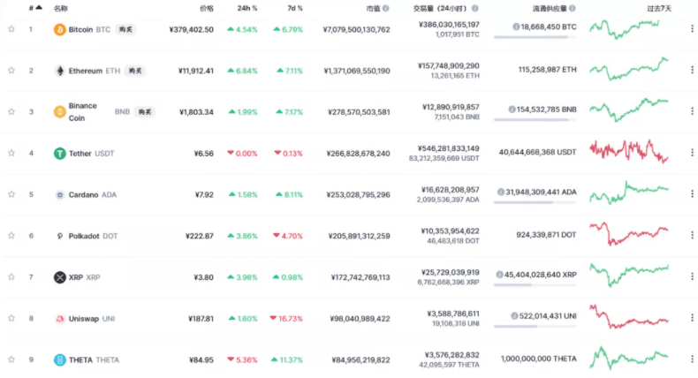Click the Tether green logo icon
This screenshot has width=698, height=378.
60,153
